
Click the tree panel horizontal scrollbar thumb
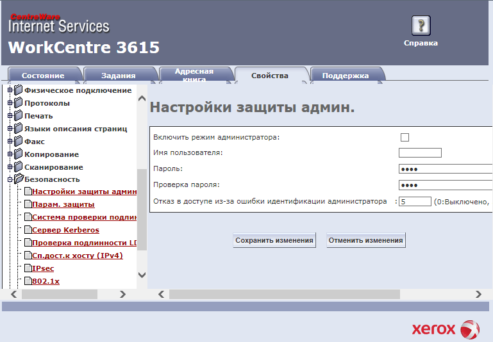pyautogui.click(x=60, y=294)
